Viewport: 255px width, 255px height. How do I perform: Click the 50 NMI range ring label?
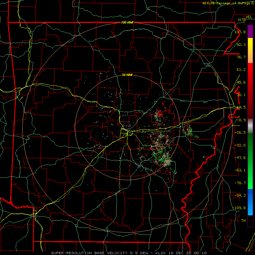click(x=127, y=75)
